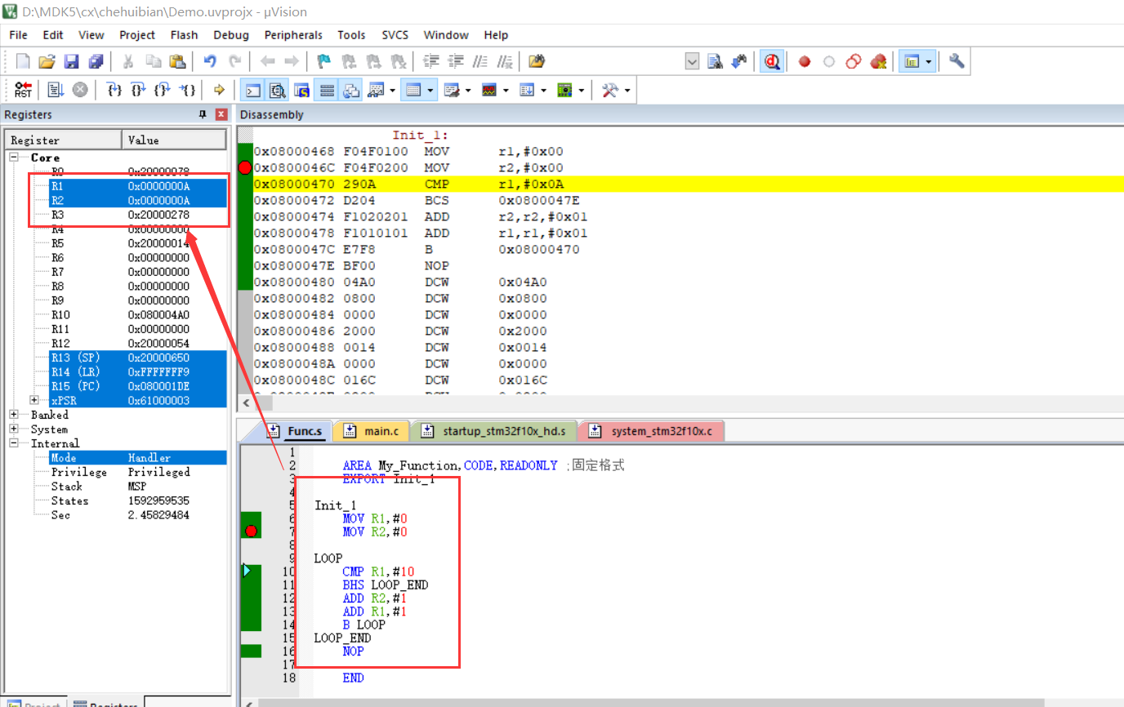
Task: Open the Trace Windows dropdown arrow
Action: coord(543,90)
